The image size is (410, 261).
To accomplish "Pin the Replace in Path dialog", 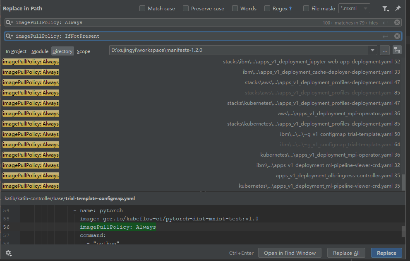I will click(398, 8).
